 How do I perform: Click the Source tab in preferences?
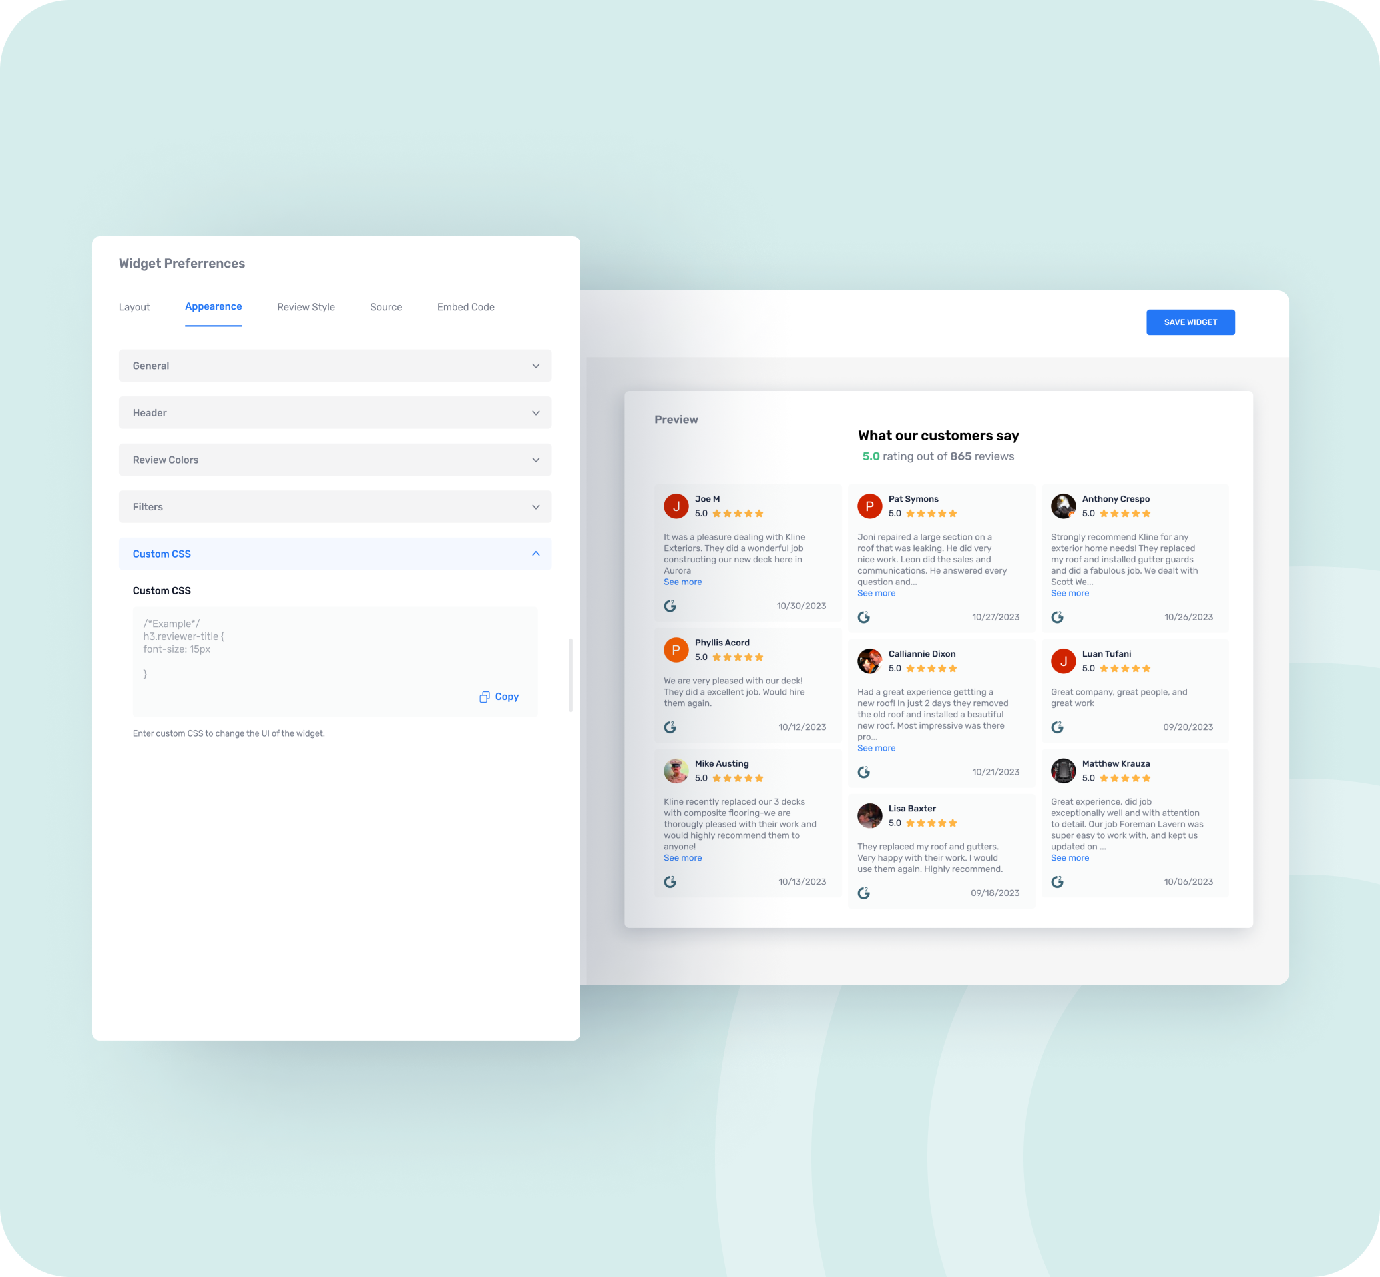coord(385,306)
